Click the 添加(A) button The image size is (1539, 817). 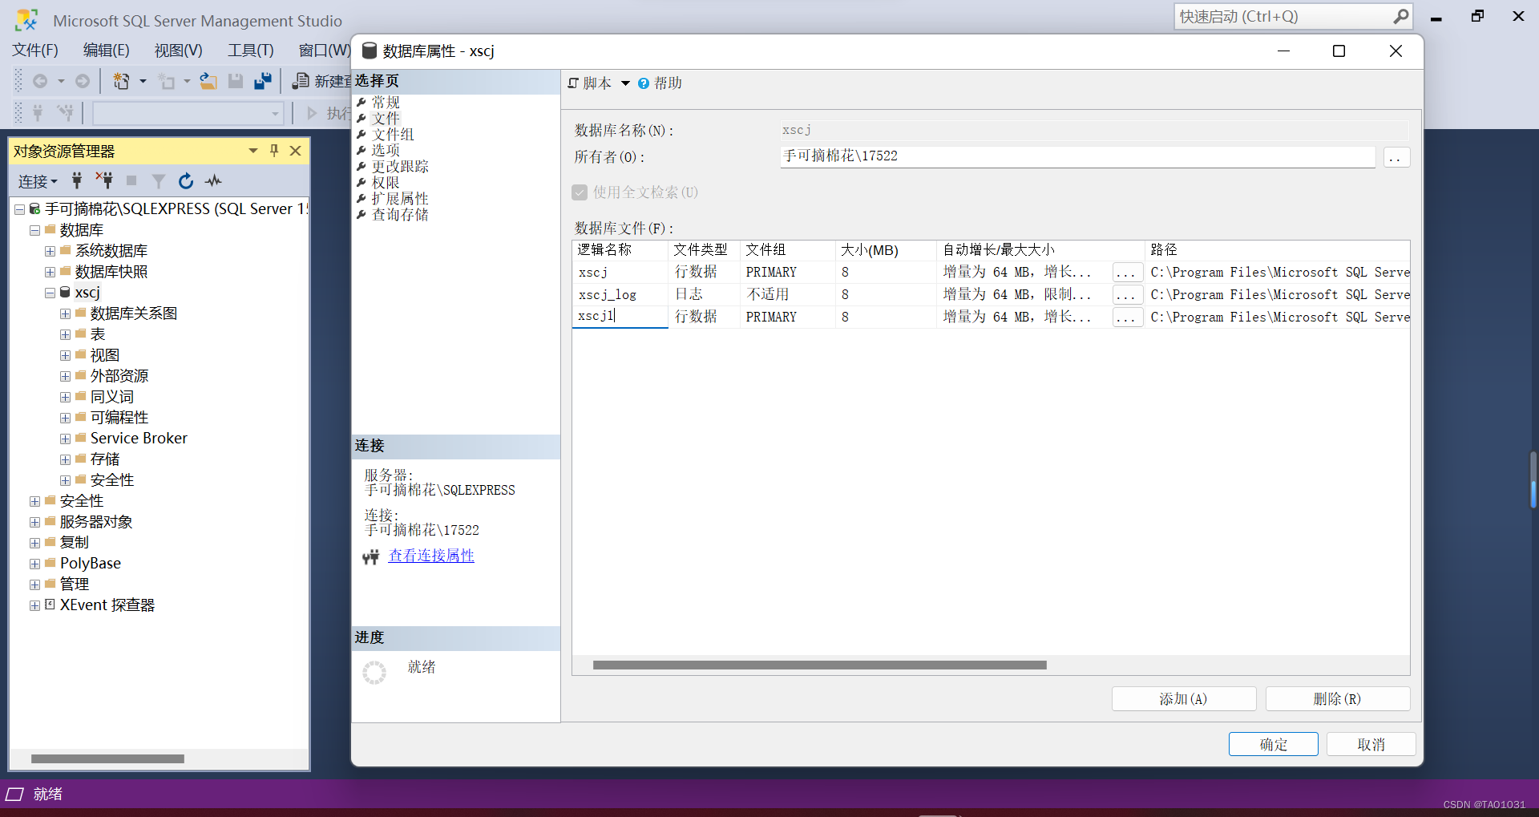click(1183, 699)
